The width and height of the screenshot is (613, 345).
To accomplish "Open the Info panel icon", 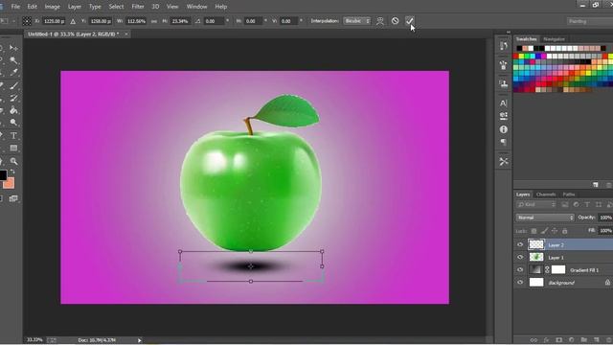I will pyautogui.click(x=504, y=129).
